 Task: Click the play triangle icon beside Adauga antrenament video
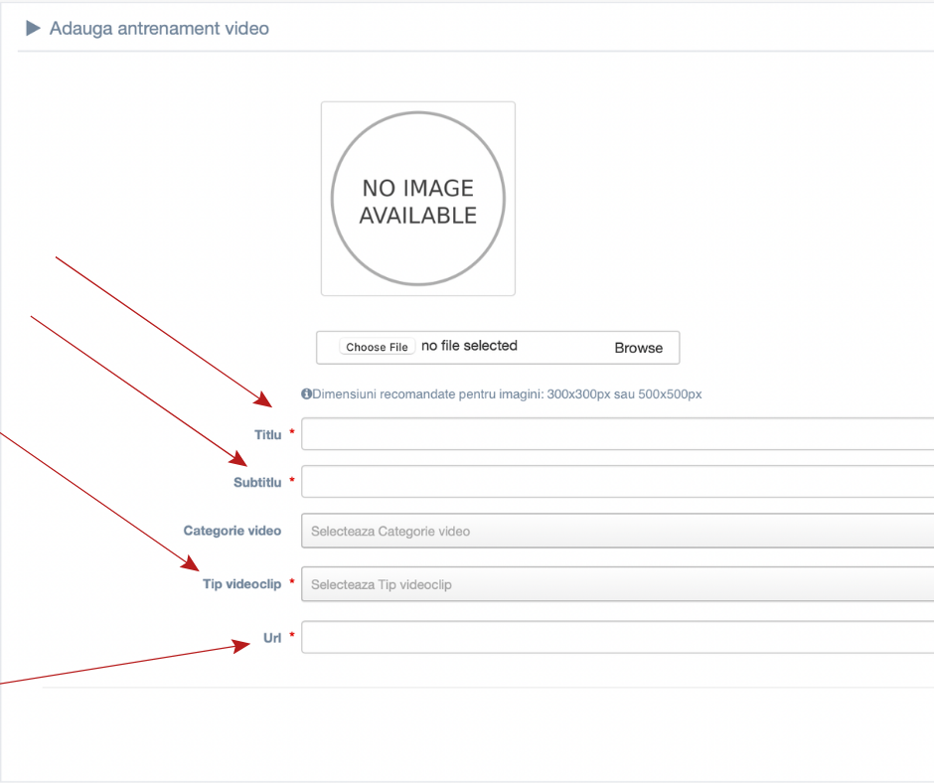click(34, 28)
